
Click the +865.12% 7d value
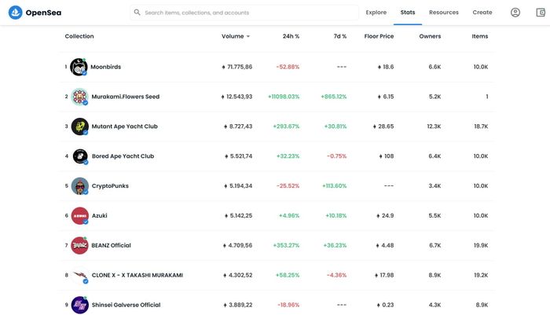[x=334, y=97]
